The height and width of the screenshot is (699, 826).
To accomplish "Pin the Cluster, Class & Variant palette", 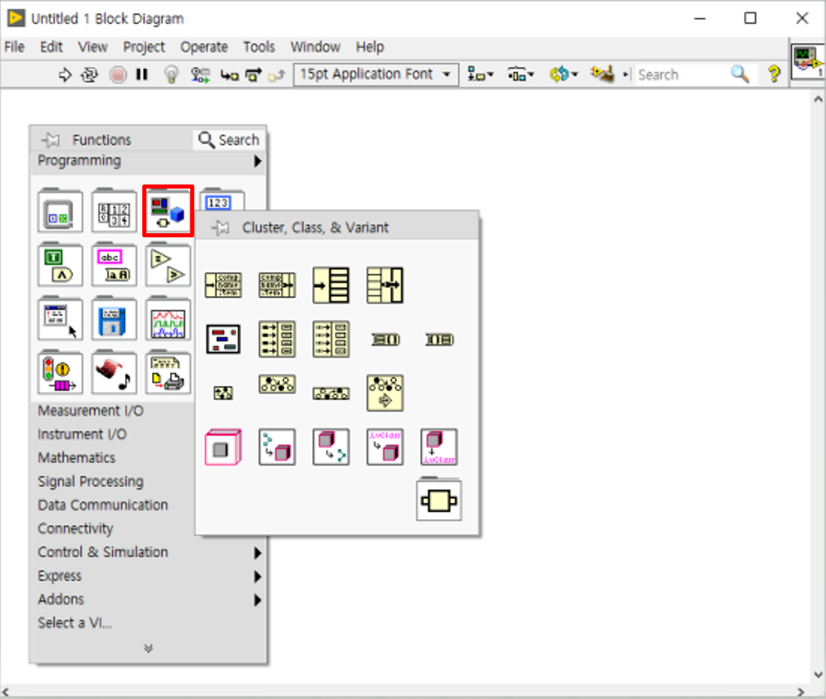I will [x=220, y=228].
